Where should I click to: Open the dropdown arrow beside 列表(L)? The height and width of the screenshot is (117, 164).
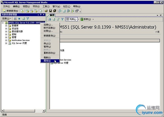coord(78,19)
